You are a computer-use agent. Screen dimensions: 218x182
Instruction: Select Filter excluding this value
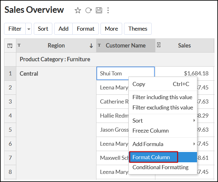[163, 107]
